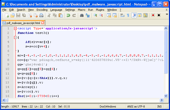Click the horizontal scrollbar right arrow
The width and height of the screenshot is (170, 110).
coord(162,100)
